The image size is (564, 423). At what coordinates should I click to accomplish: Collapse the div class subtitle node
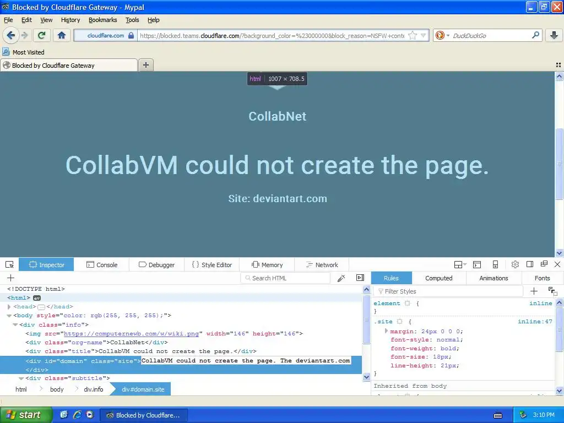click(21, 378)
